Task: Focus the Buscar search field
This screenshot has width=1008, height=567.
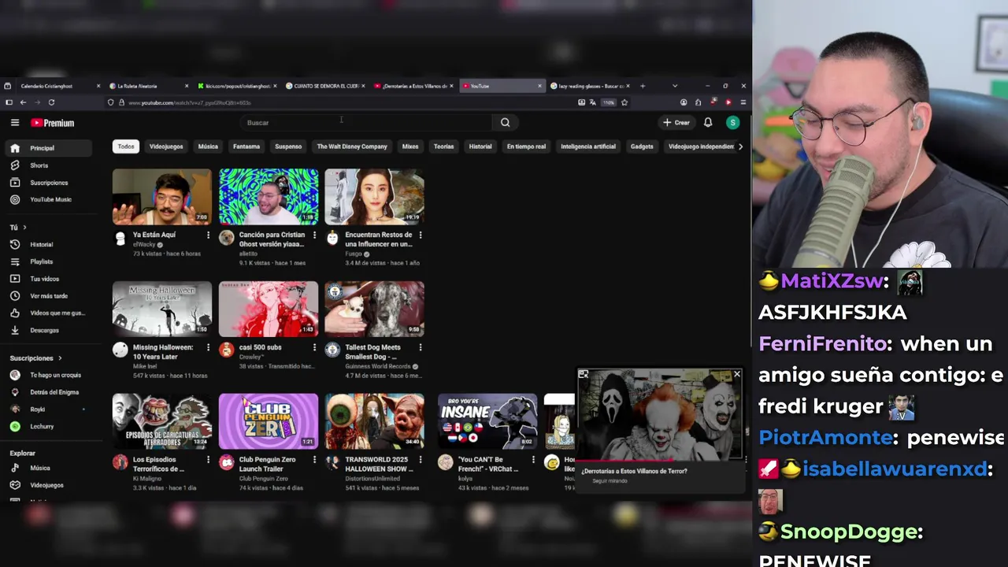Action: pyautogui.click(x=366, y=123)
